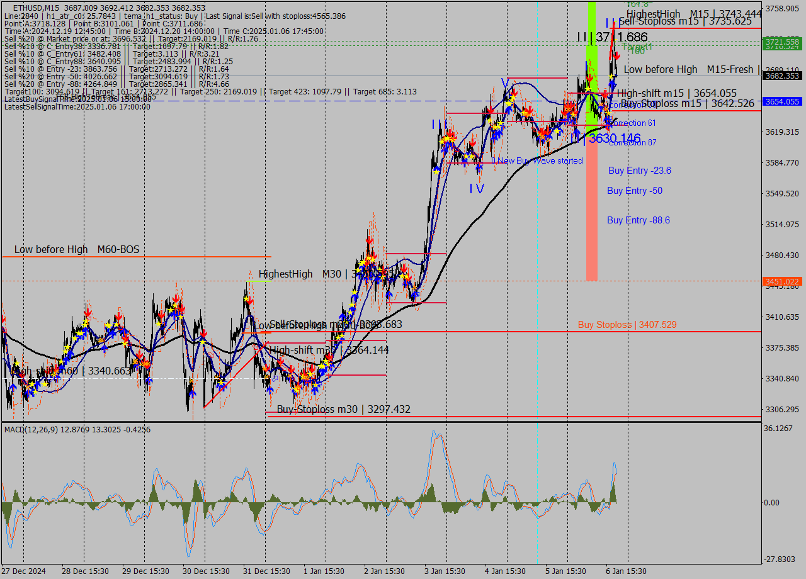
Task: Click the blue 'V' wave label
Action: [x=505, y=83]
